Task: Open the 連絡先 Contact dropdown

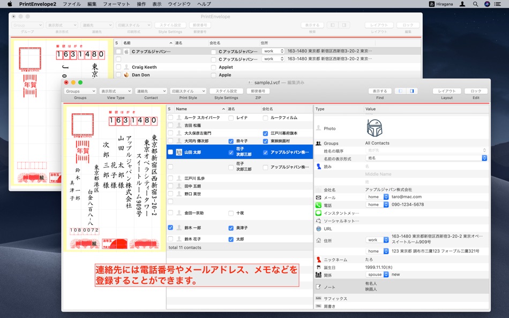Action: click(151, 91)
